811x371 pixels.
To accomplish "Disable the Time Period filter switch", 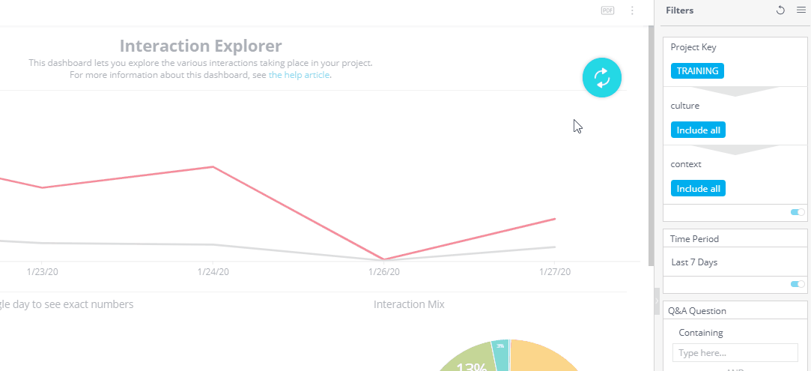I will point(798,285).
